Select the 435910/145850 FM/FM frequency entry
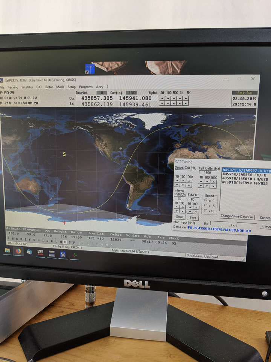This screenshot has width=271, height=362. 245,174
